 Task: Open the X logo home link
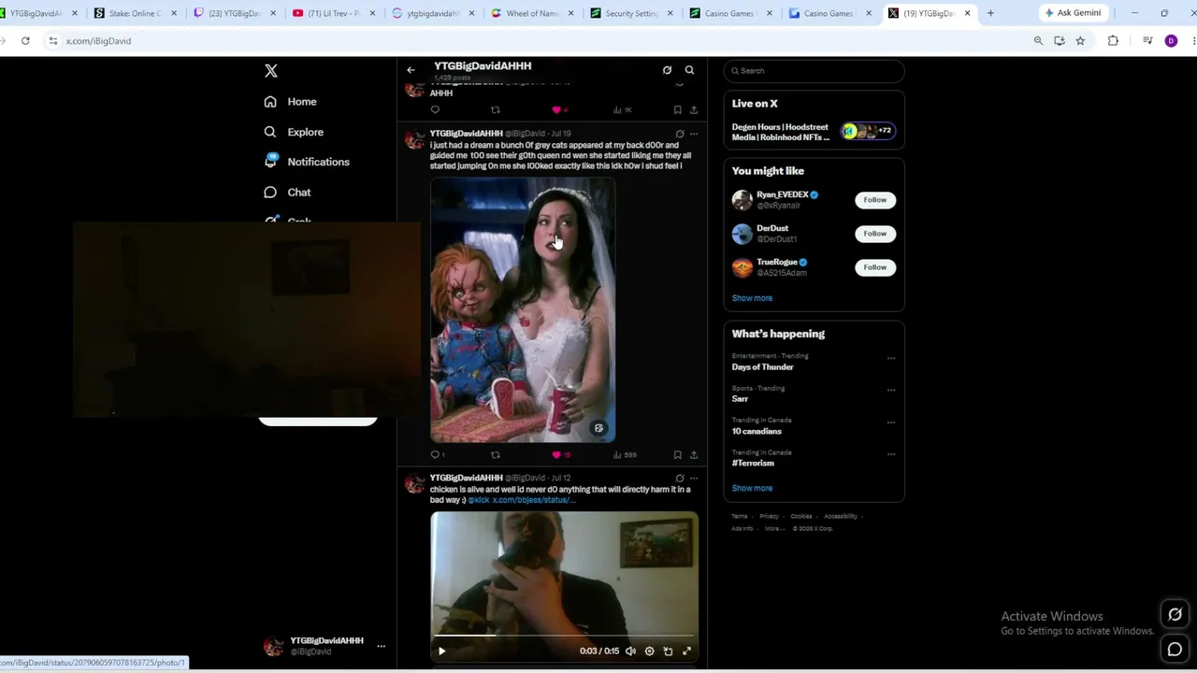point(271,71)
